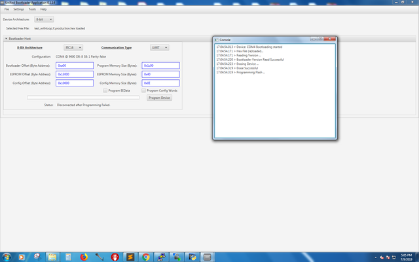Open the Tools menu
The image size is (419, 262).
(32, 9)
